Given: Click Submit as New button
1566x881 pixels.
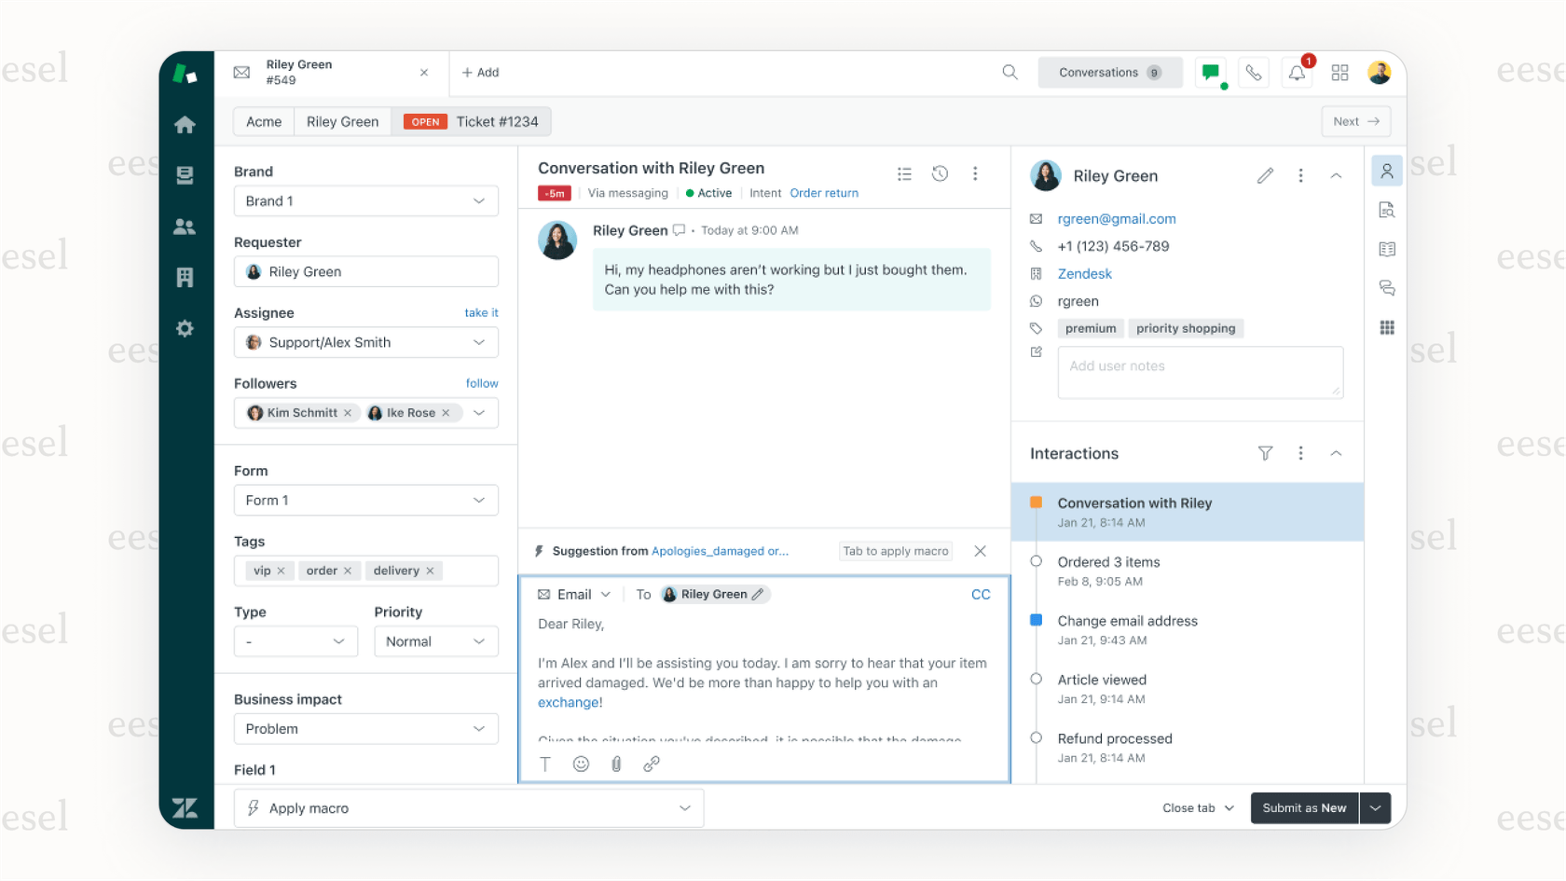Looking at the screenshot, I should (1303, 807).
